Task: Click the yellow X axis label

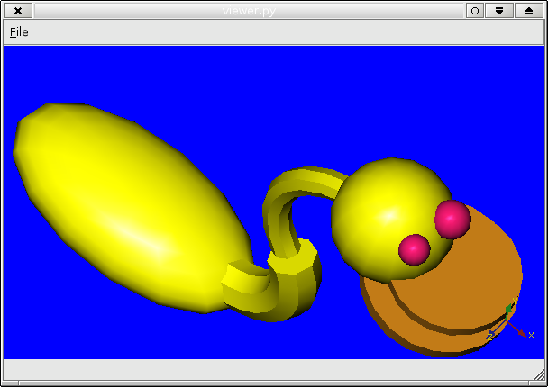Action: pyautogui.click(x=531, y=335)
